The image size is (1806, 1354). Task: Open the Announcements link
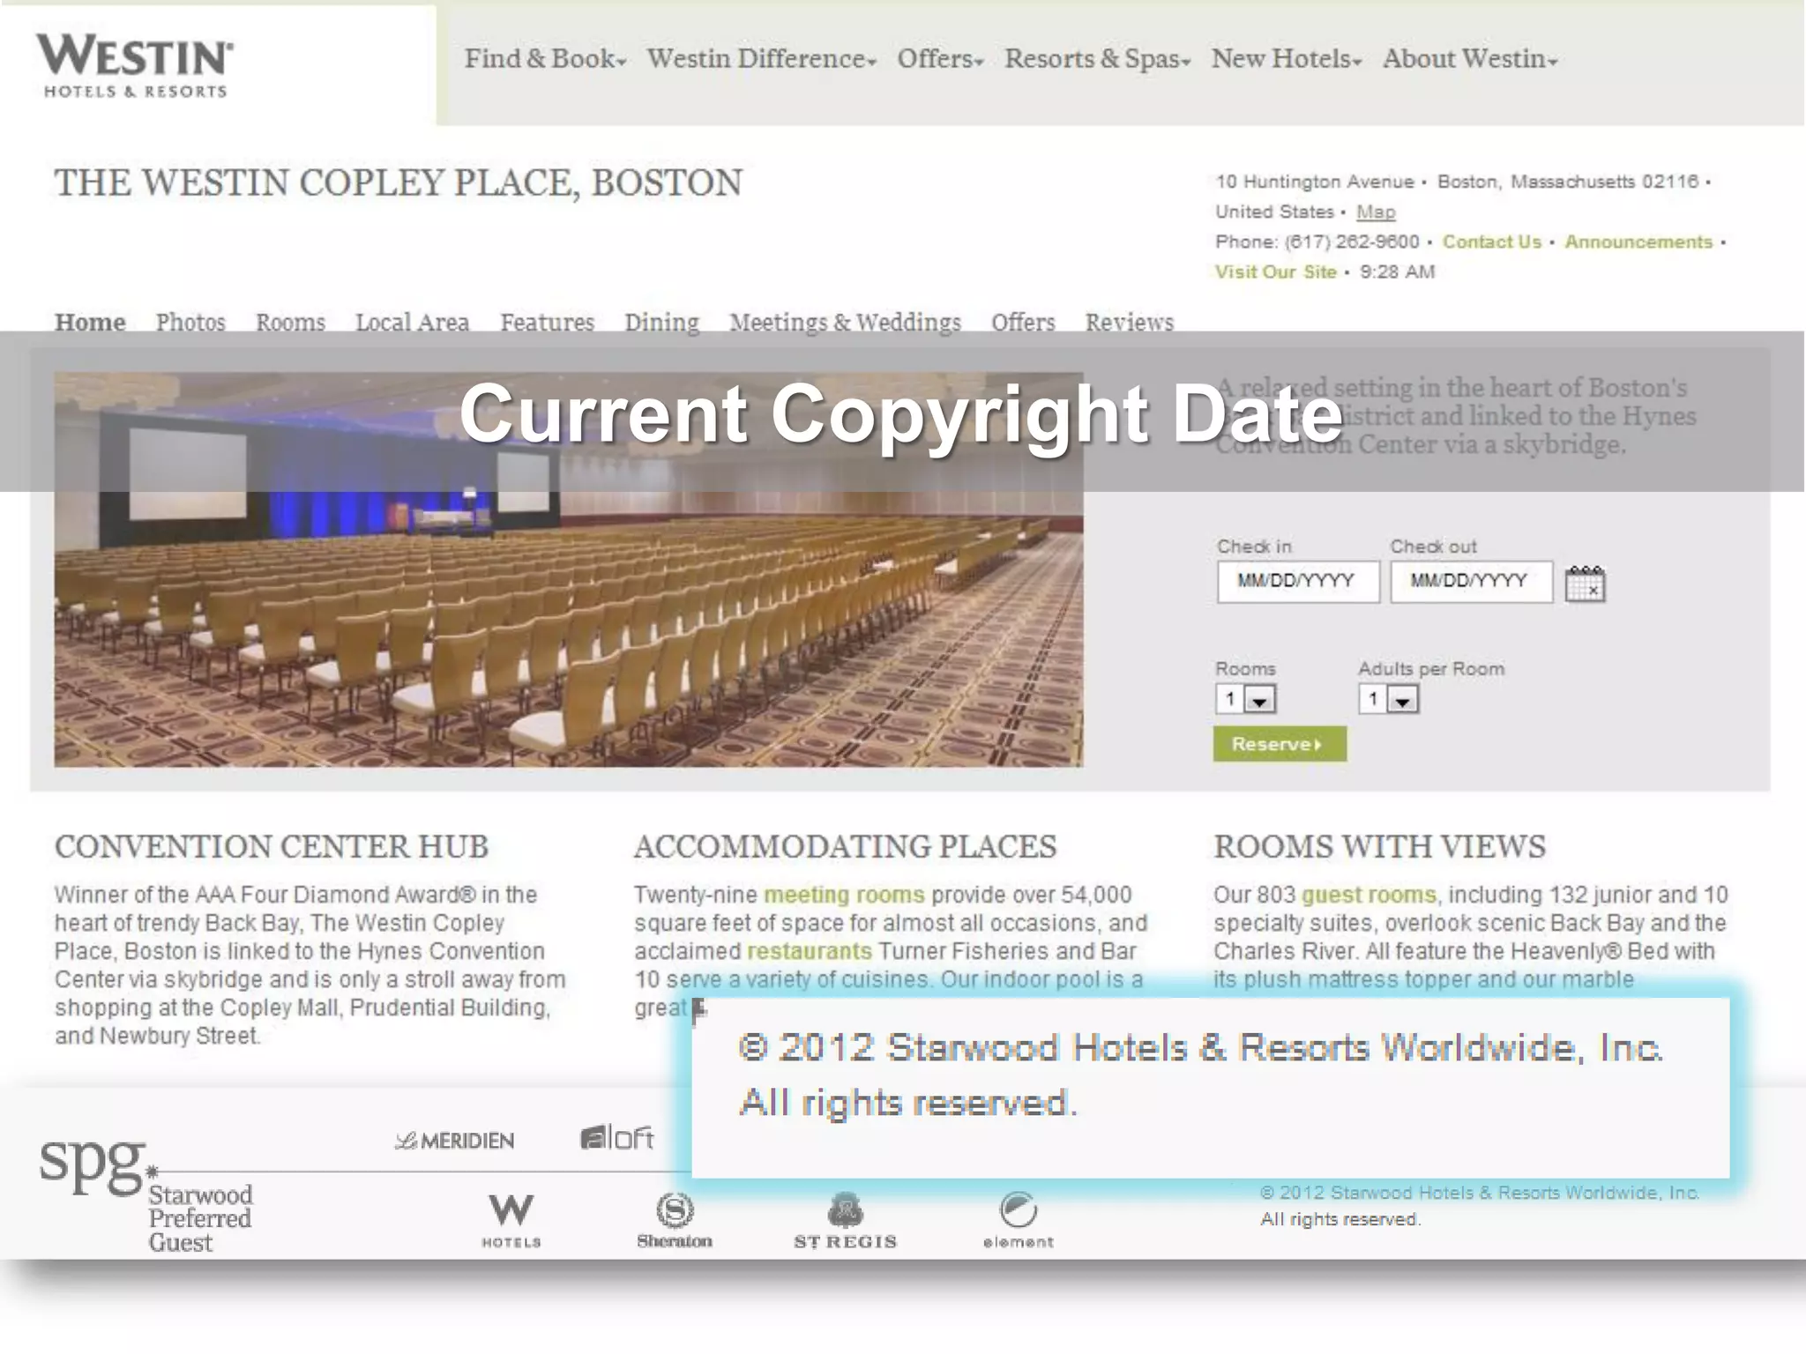pyautogui.click(x=1638, y=242)
